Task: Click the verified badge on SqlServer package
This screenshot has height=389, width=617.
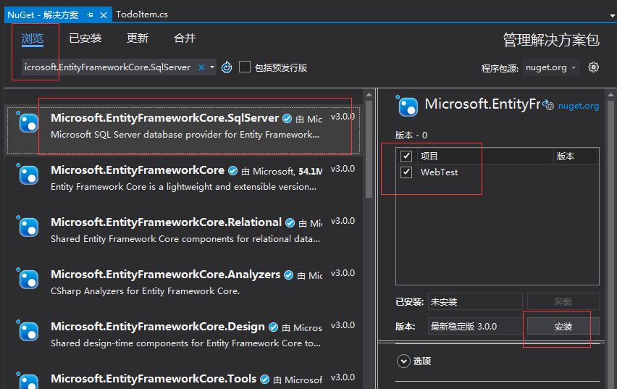Action: pyautogui.click(x=287, y=119)
